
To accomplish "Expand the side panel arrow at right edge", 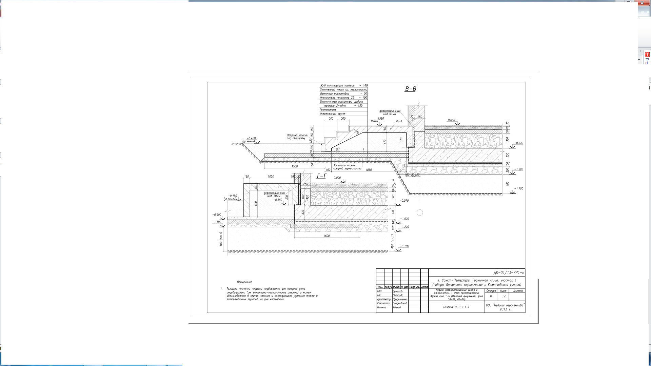I will 640,51.
